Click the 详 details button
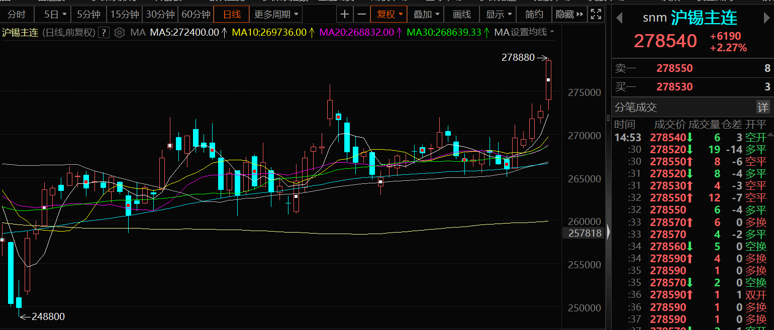This screenshot has height=330, width=774. tap(763, 107)
